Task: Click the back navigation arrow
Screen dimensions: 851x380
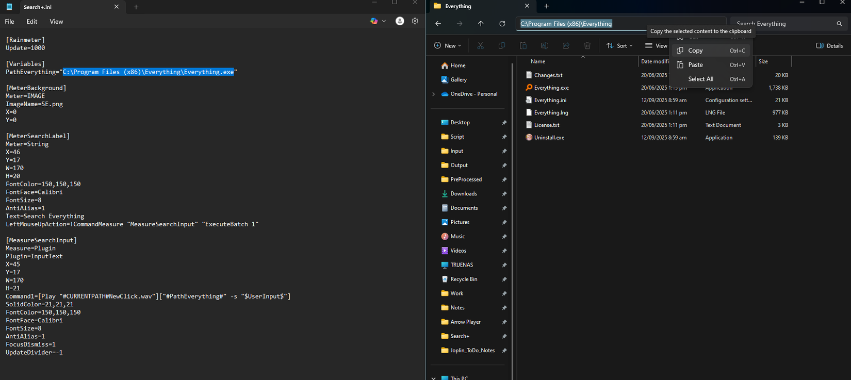Action: [438, 24]
